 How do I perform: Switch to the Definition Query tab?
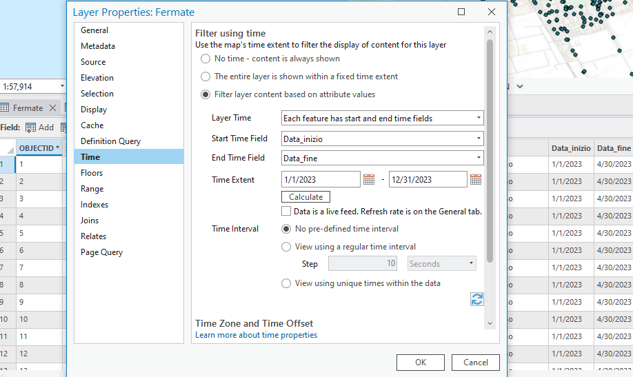(x=110, y=141)
